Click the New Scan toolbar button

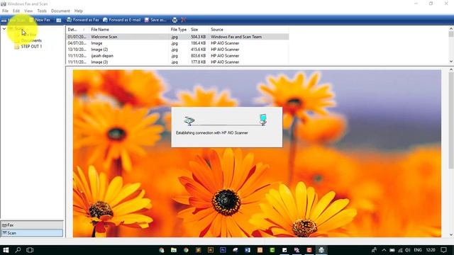pyautogui.click(x=13, y=20)
